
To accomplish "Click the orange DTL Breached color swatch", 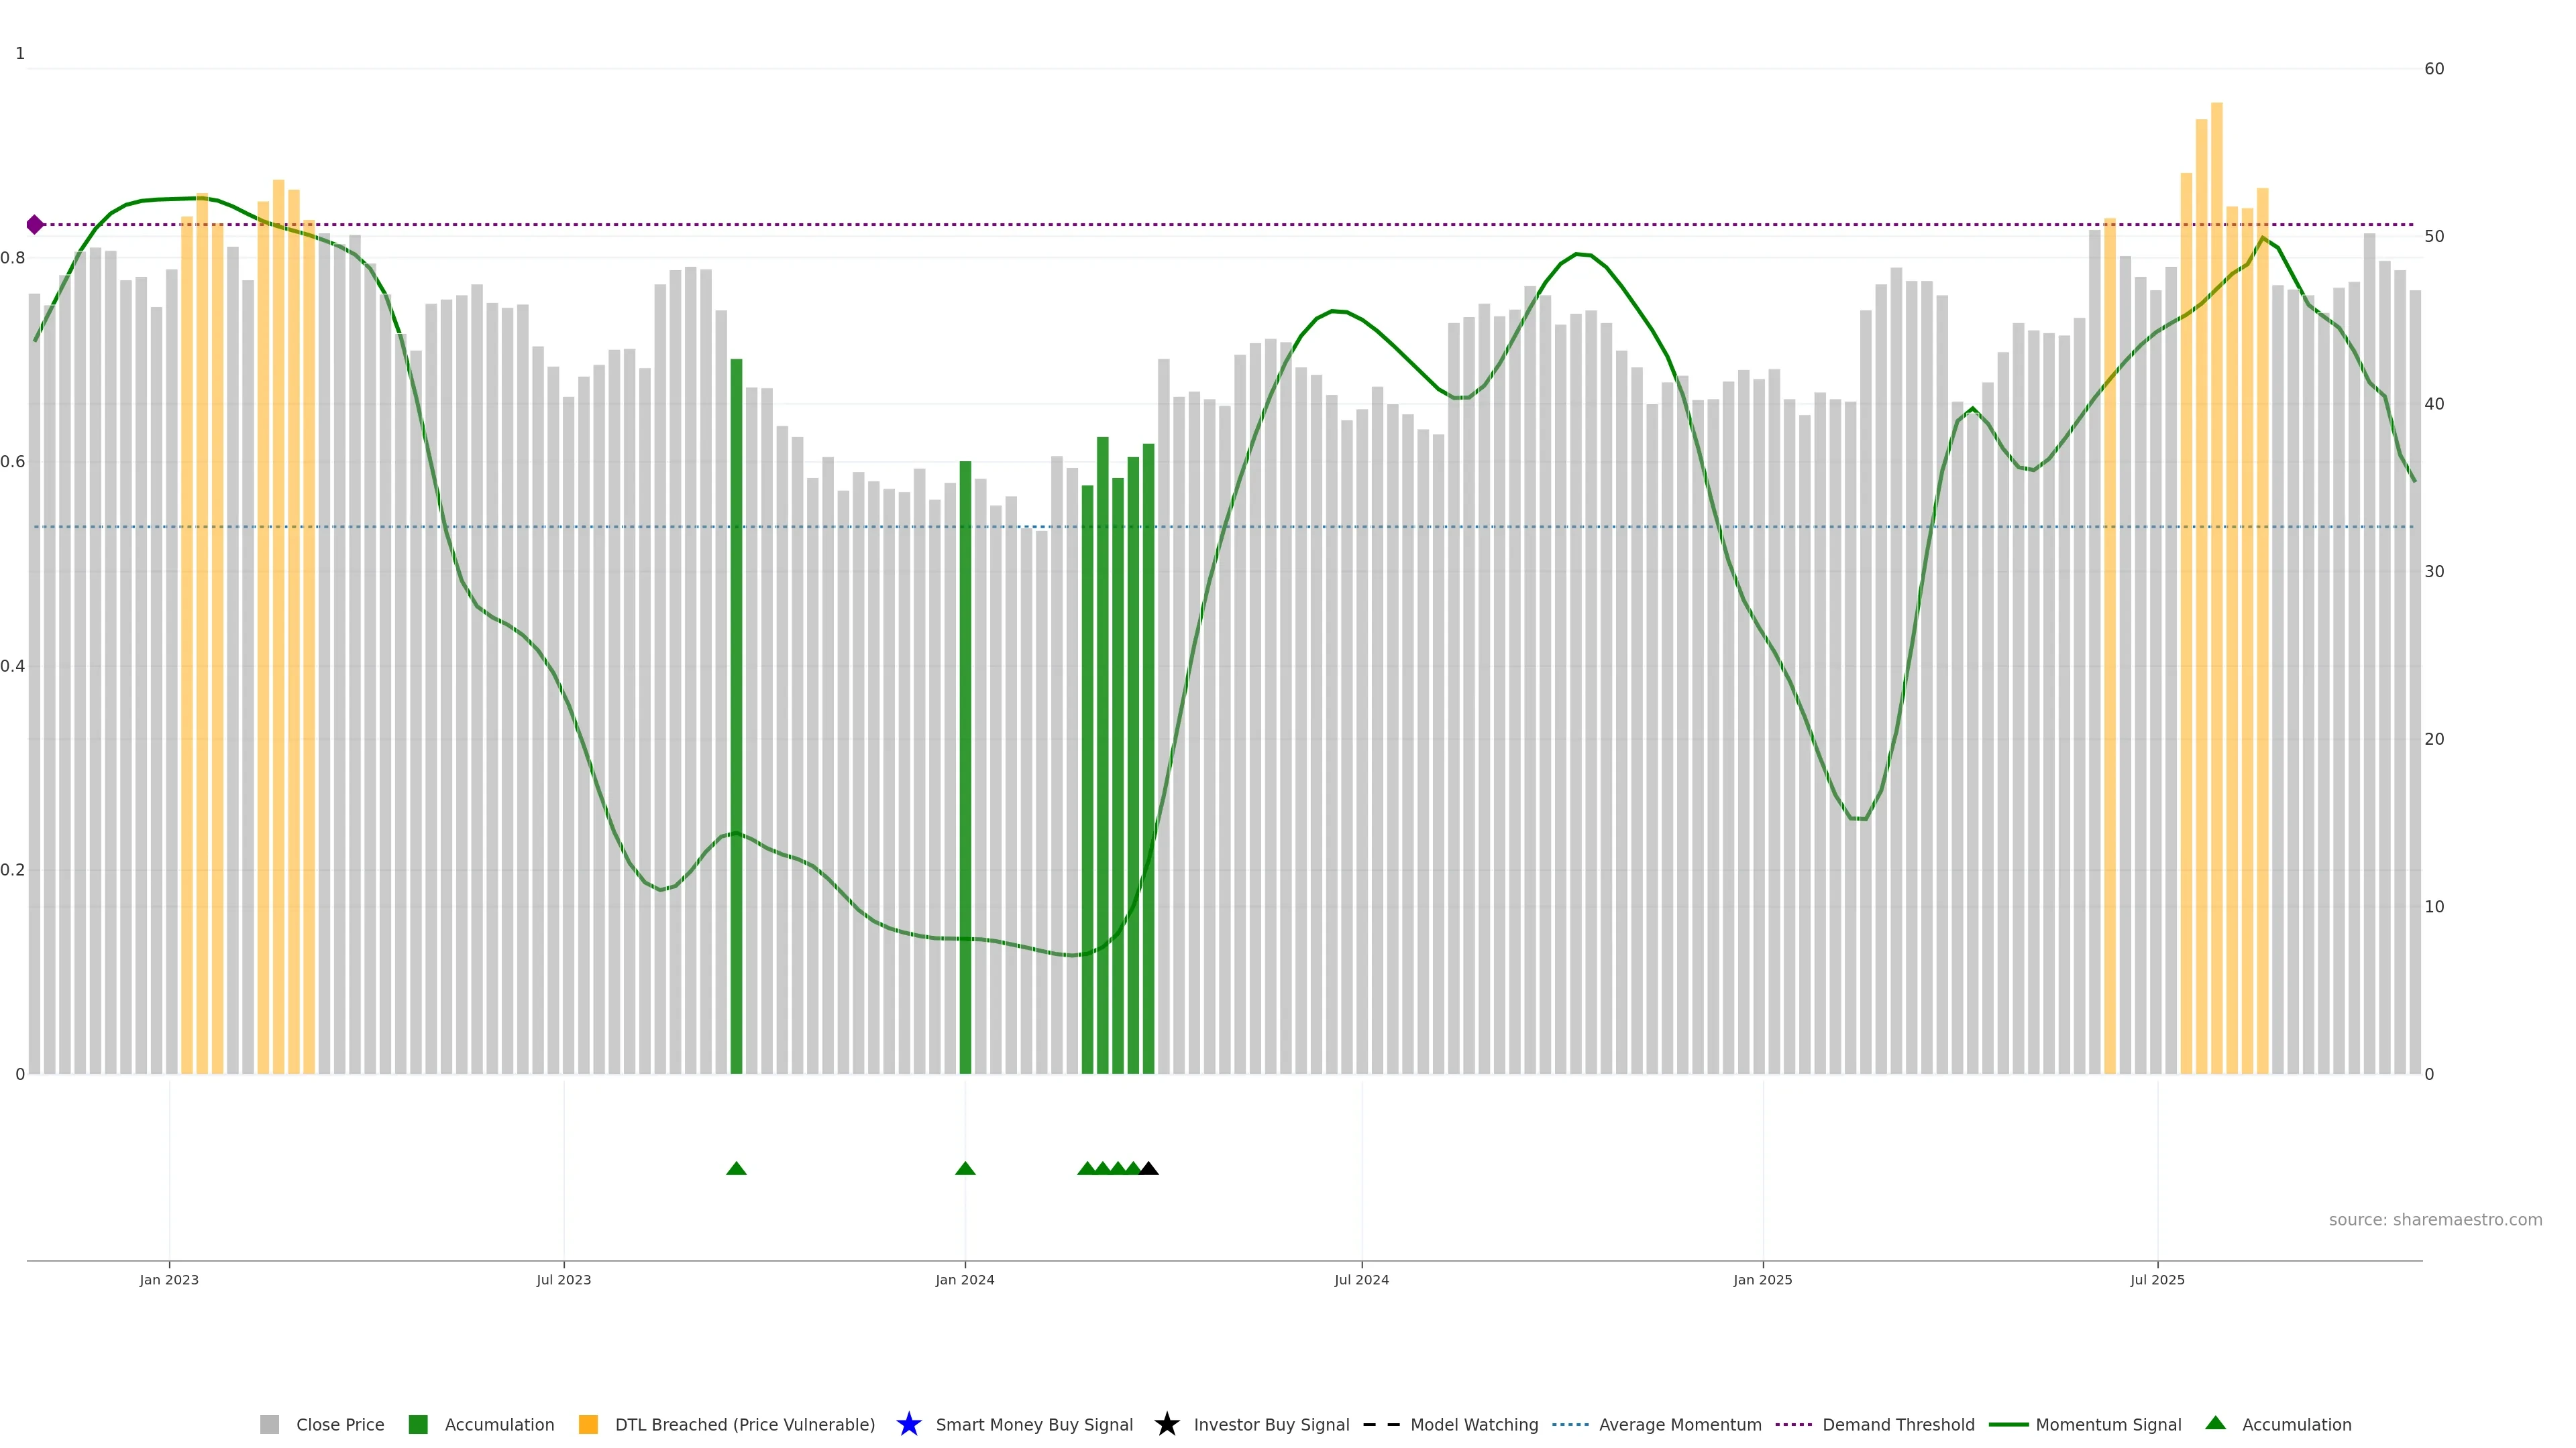I will pyautogui.click(x=588, y=1424).
